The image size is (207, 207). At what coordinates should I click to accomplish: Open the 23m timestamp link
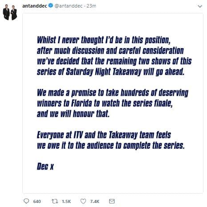tap(91, 6)
